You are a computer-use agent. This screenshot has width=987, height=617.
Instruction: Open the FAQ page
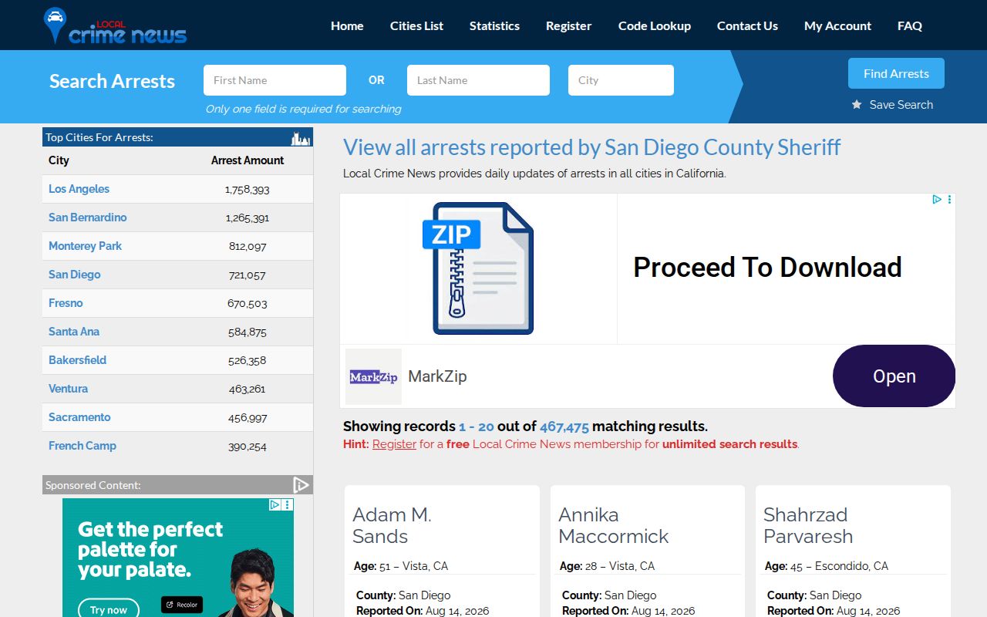(x=910, y=25)
